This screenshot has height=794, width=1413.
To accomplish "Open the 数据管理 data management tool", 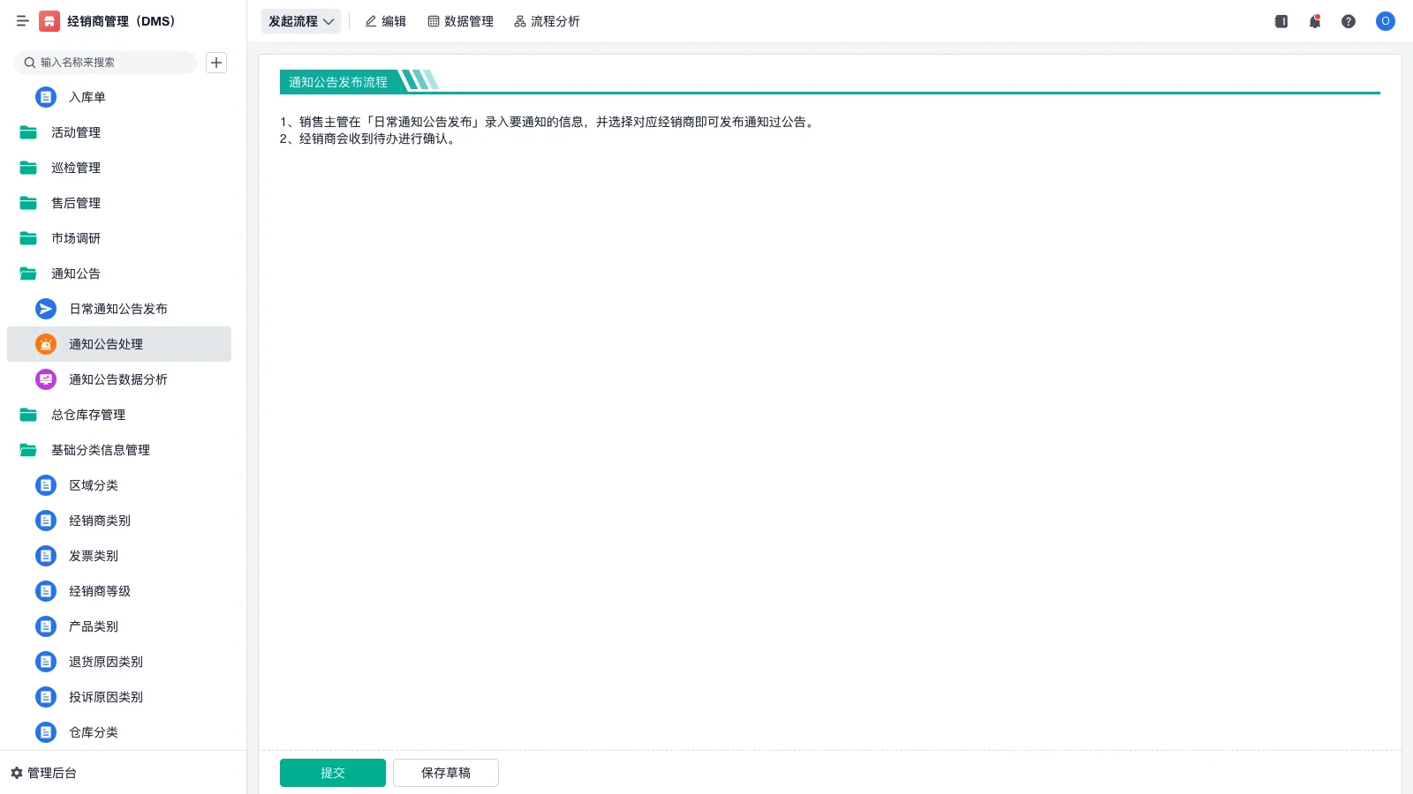I will (x=461, y=21).
